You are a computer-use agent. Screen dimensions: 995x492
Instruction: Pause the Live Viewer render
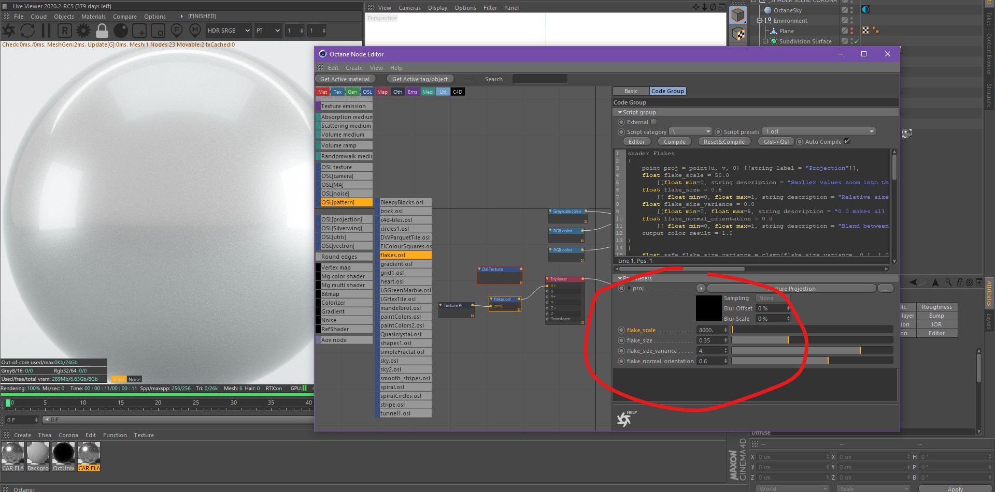46,31
